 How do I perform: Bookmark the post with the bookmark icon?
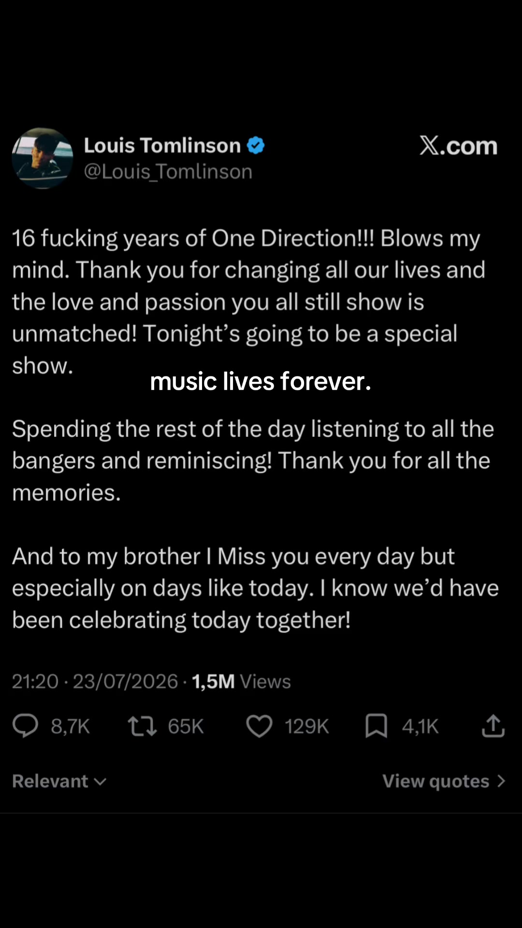tap(376, 726)
